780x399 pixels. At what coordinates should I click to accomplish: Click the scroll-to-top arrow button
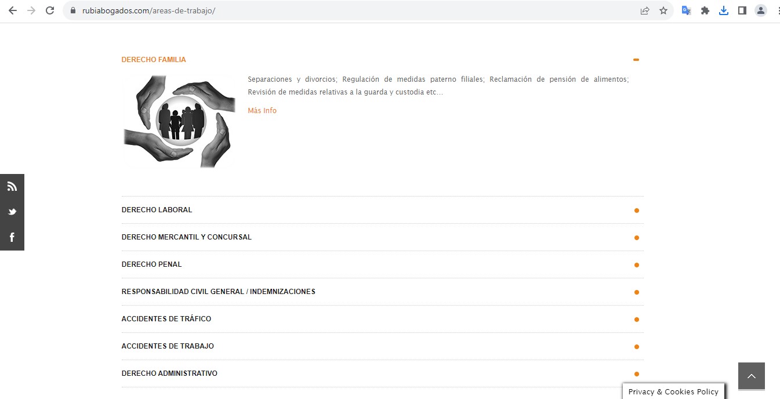751,376
